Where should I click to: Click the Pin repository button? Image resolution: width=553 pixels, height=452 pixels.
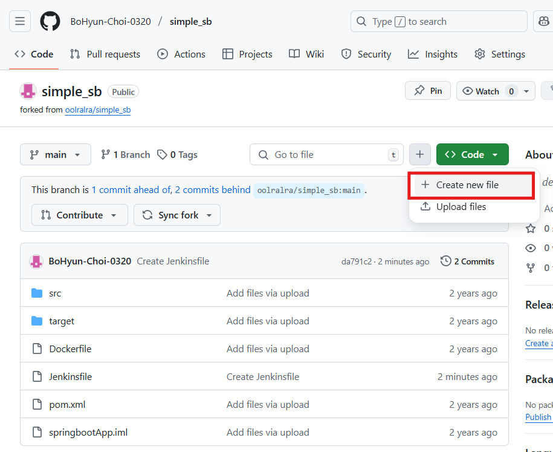[x=428, y=91]
